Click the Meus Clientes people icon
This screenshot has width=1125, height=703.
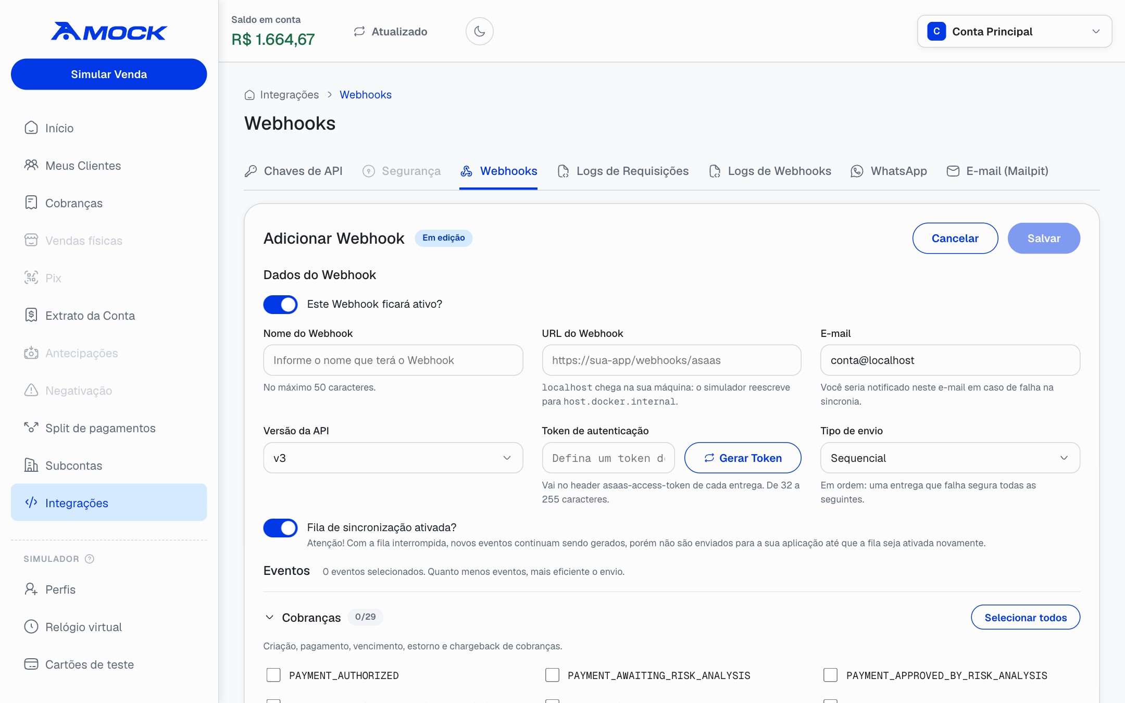click(x=31, y=165)
